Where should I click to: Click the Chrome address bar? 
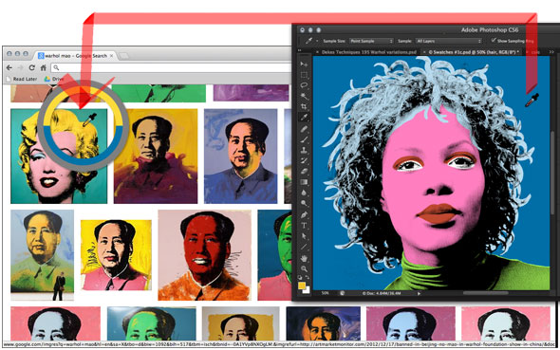(172, 67)
